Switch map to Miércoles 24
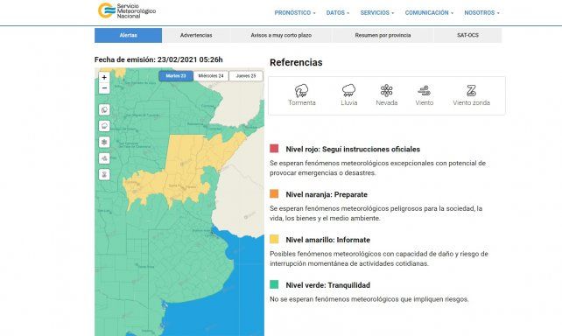This screenshot has height=336, width=562. click(x=211, y=76)
